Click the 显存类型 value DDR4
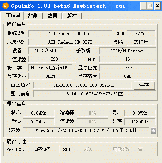 pos(50,76)
